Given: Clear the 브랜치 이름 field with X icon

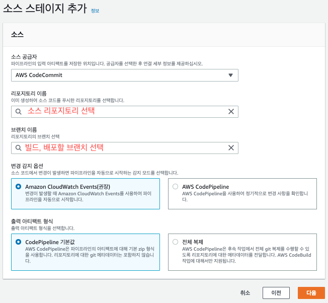Looking at the screenshot, I should pos(231,148).
